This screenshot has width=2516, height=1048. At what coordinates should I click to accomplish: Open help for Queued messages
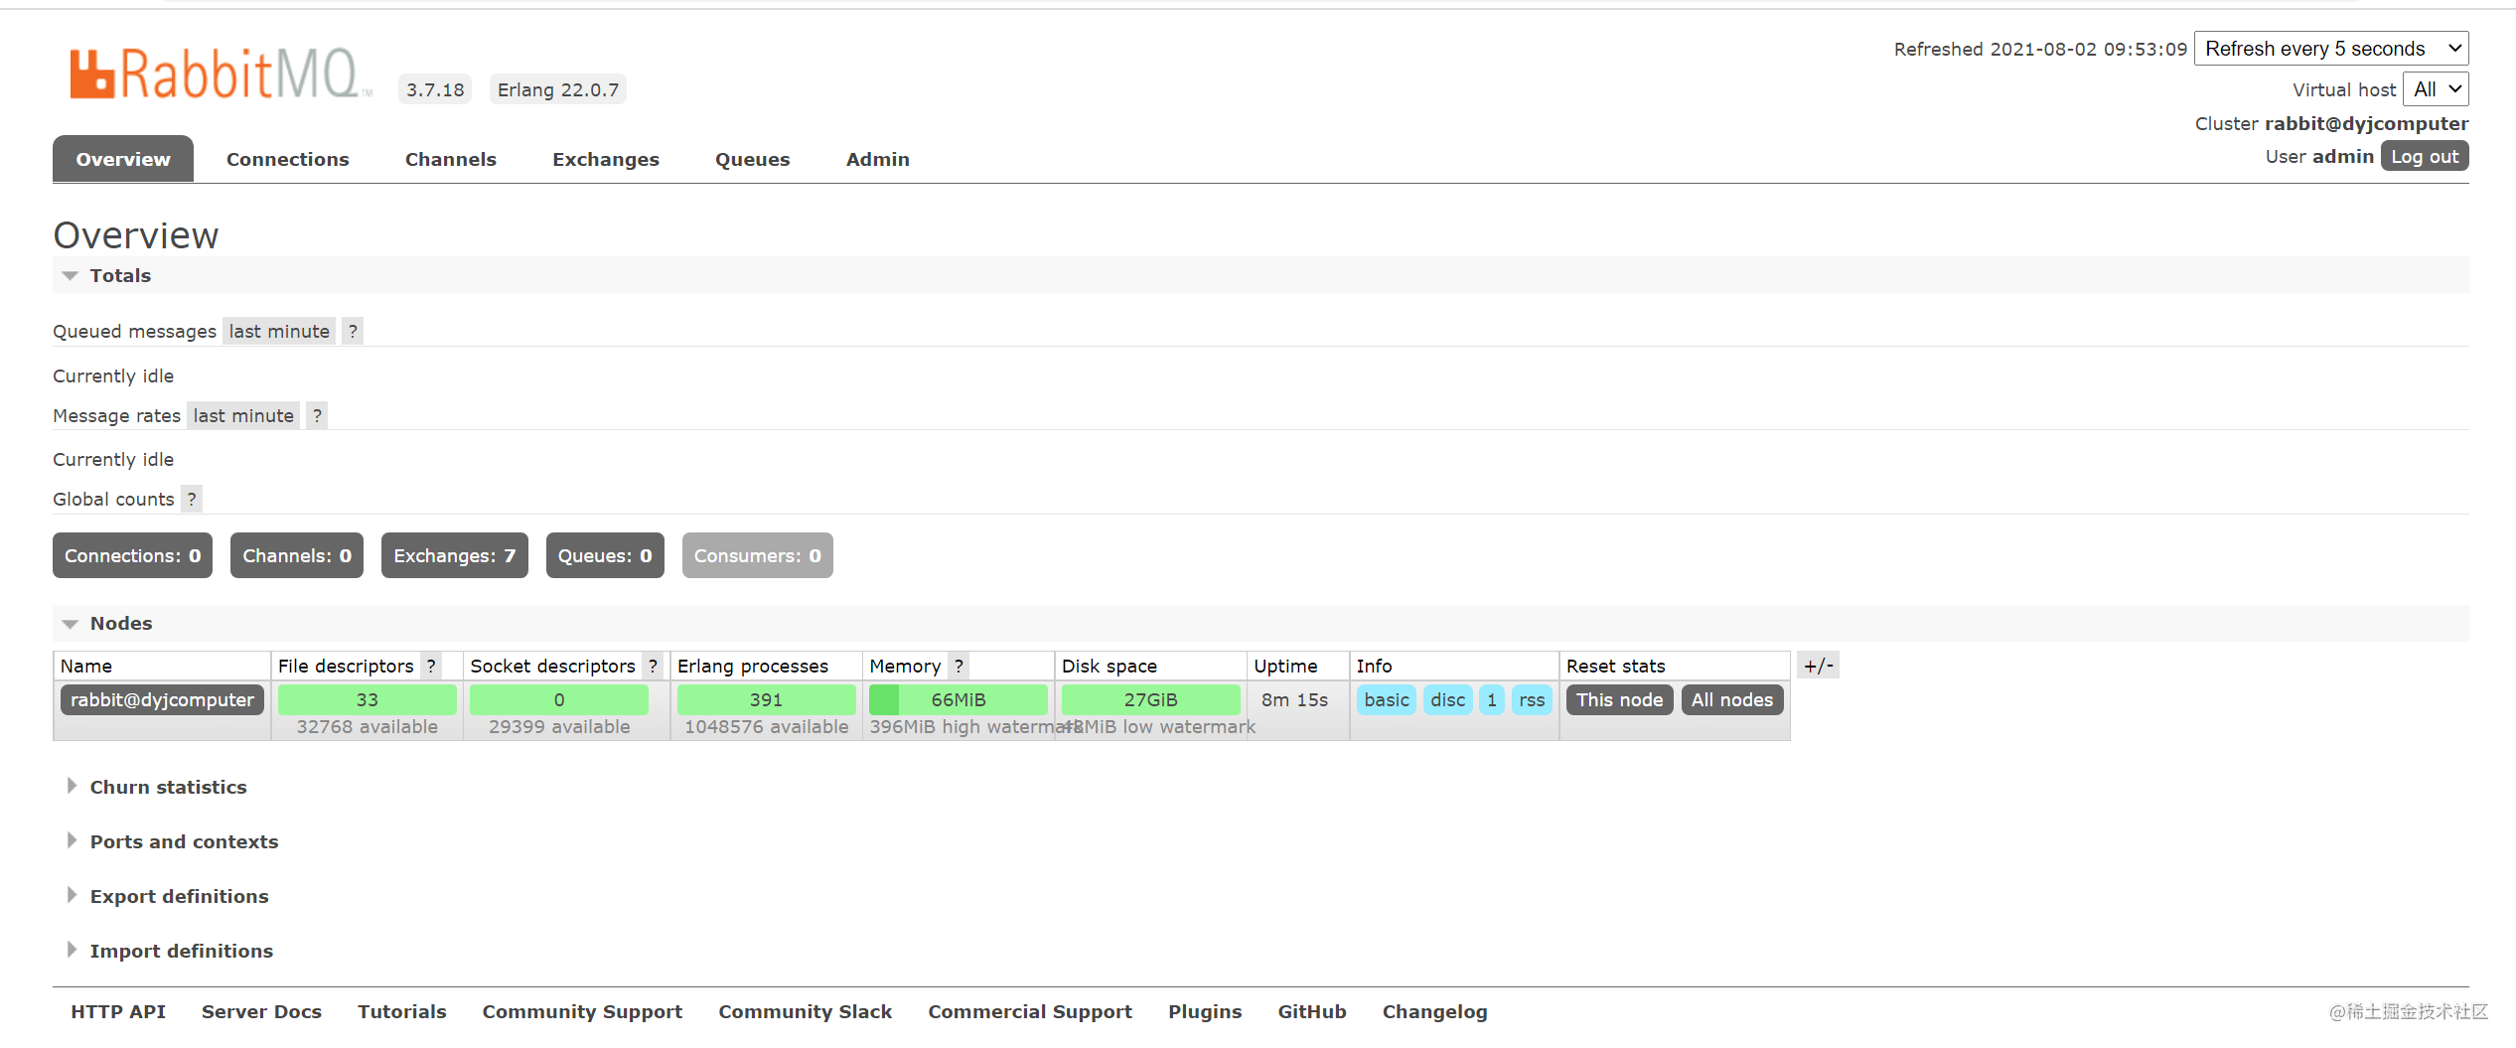coord(353,331)
